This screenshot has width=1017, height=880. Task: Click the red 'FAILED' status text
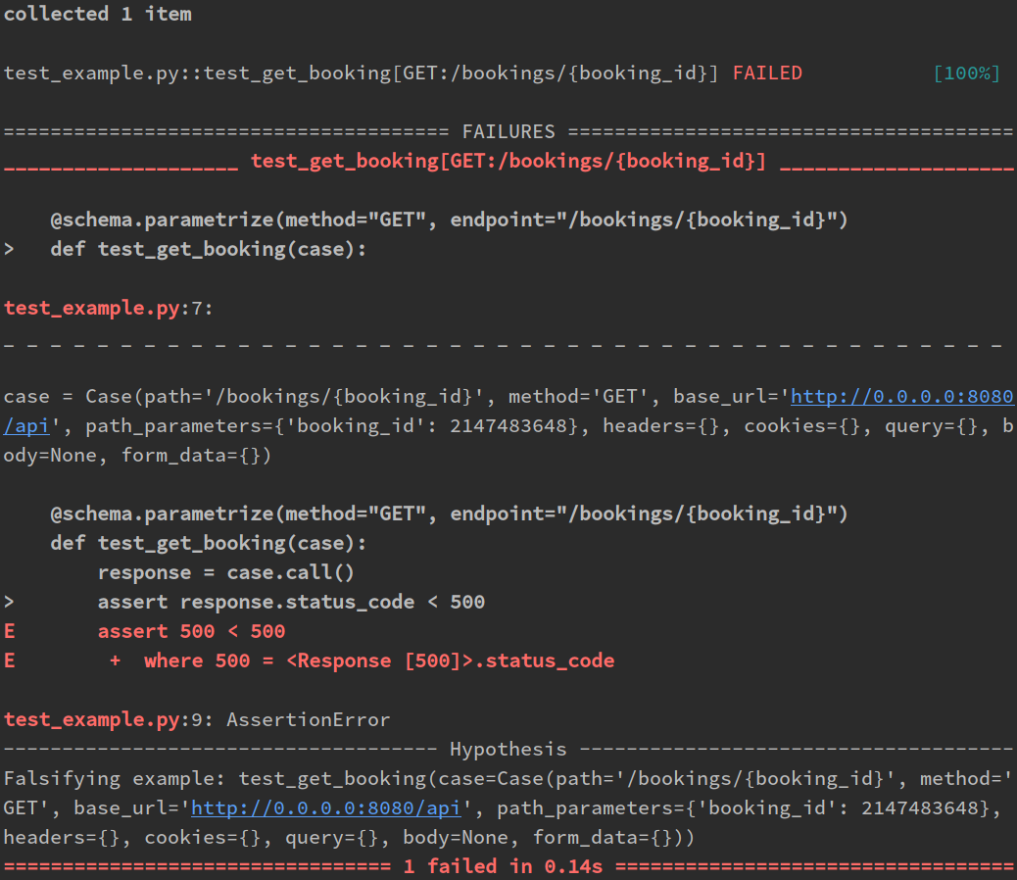pyautogui.click(x=767, y=73)
